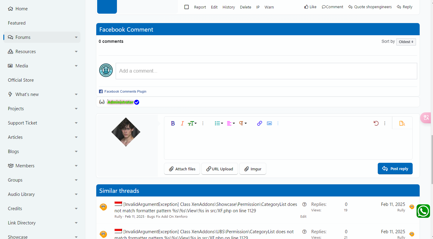433x239 pixels.
Task: Click the Reply link on post
Action: click(x=404, y=7)
